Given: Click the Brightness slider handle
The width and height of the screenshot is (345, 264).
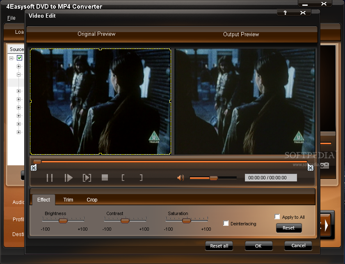Looking at the screenshot, I should [63, 220].
